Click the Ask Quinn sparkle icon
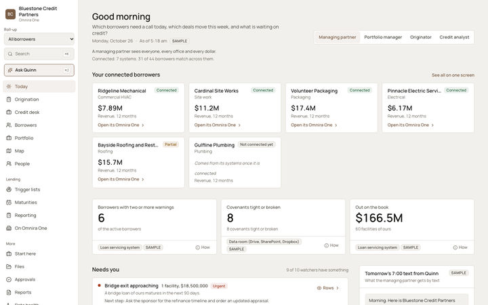Viewport: 488px width, 305px height. coord(10,70)
